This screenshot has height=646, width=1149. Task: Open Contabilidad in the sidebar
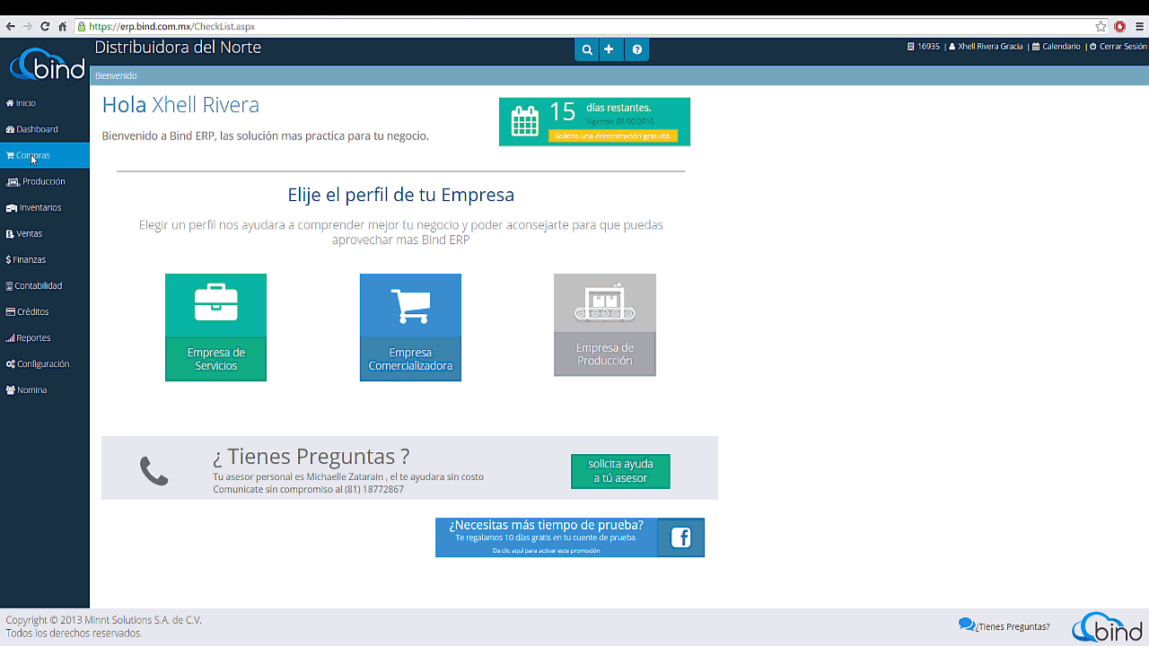pyautogui.click(x=45, y=285)
